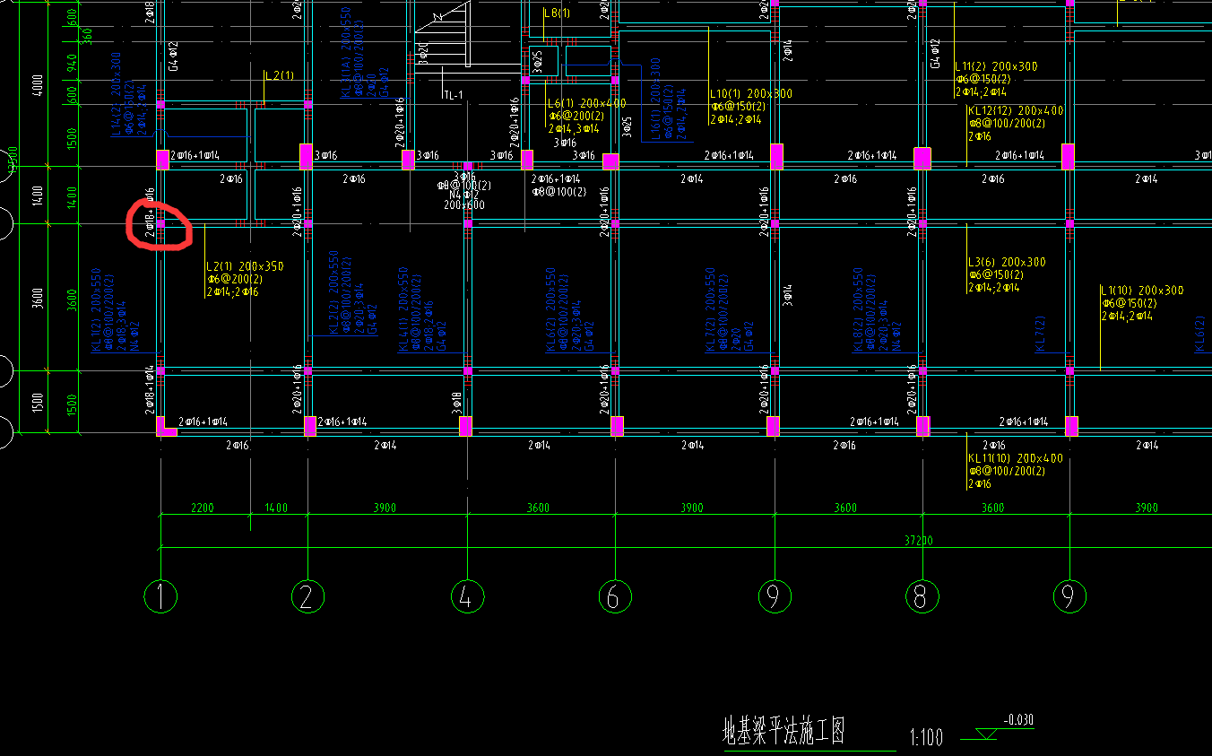Viewport: 1212px width, 756px height.
Task: Select vertical beam label KL7(2) 200x550
Action: (x=710, y=309)
